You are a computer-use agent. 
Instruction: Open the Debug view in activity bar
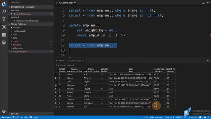(4, 27)
